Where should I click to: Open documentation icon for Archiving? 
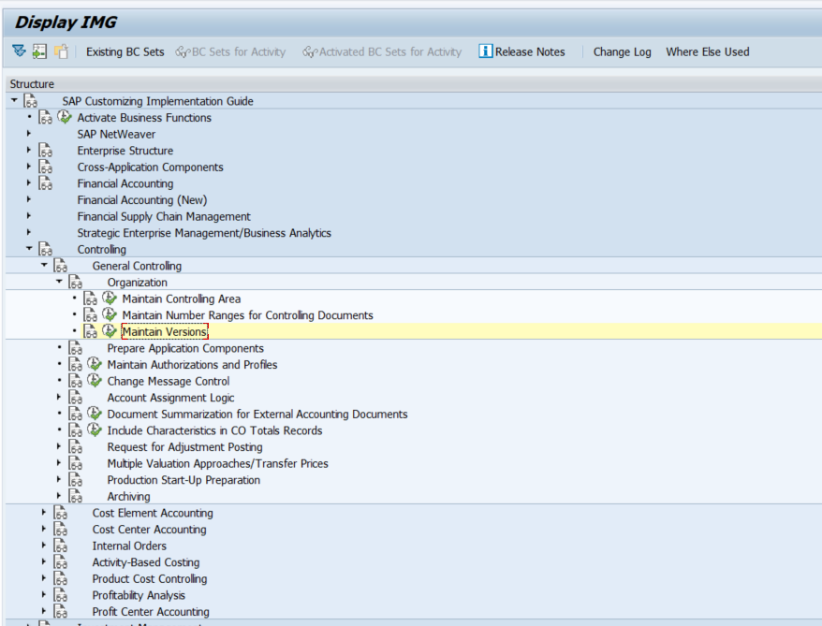(x=76, y=496)
